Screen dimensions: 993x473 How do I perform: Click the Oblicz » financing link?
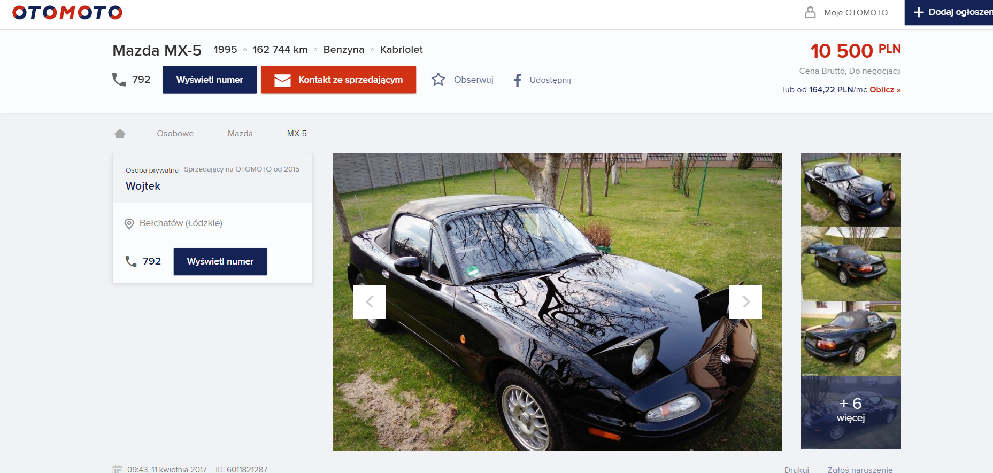click(x=885, y=90)
